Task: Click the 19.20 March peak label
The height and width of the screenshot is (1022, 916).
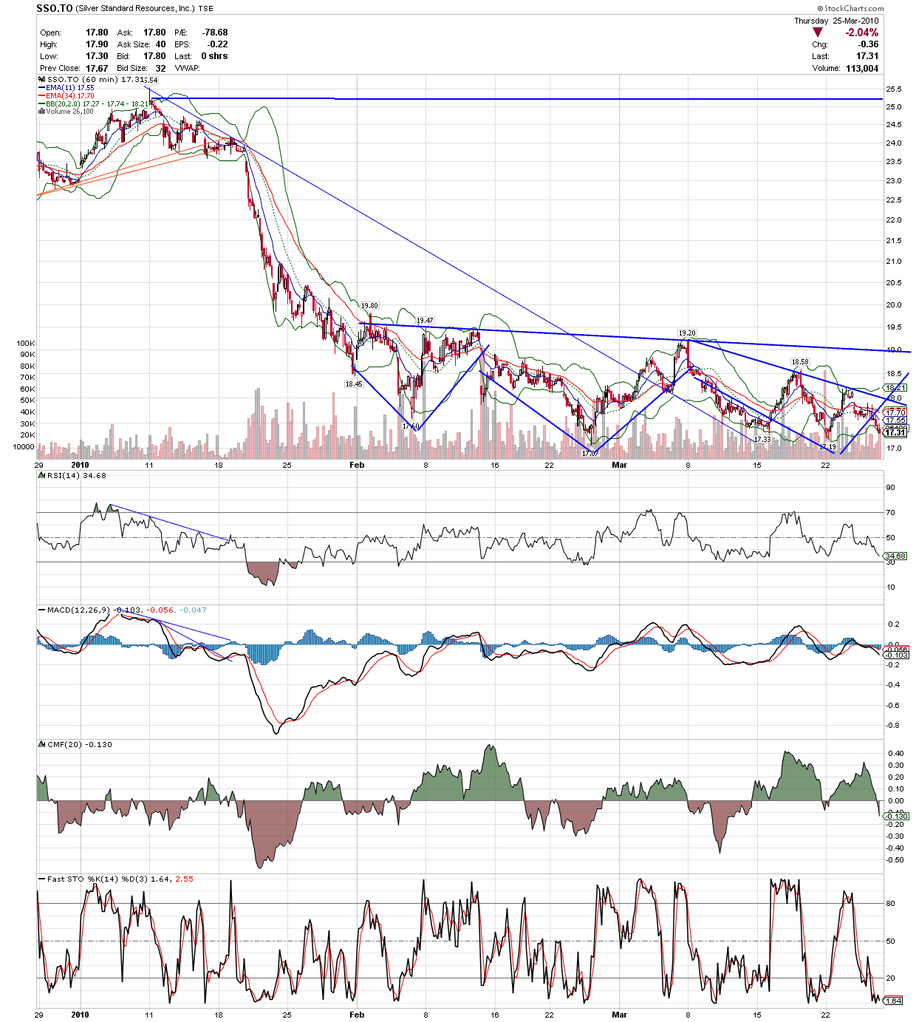Action: (x=687, y=333)
